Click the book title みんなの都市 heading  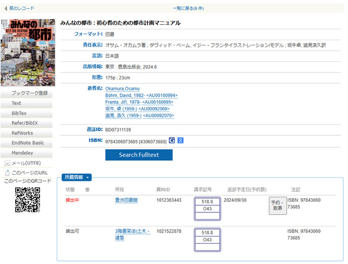(120, 23)
